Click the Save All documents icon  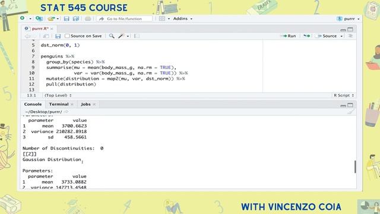[76, 18]
